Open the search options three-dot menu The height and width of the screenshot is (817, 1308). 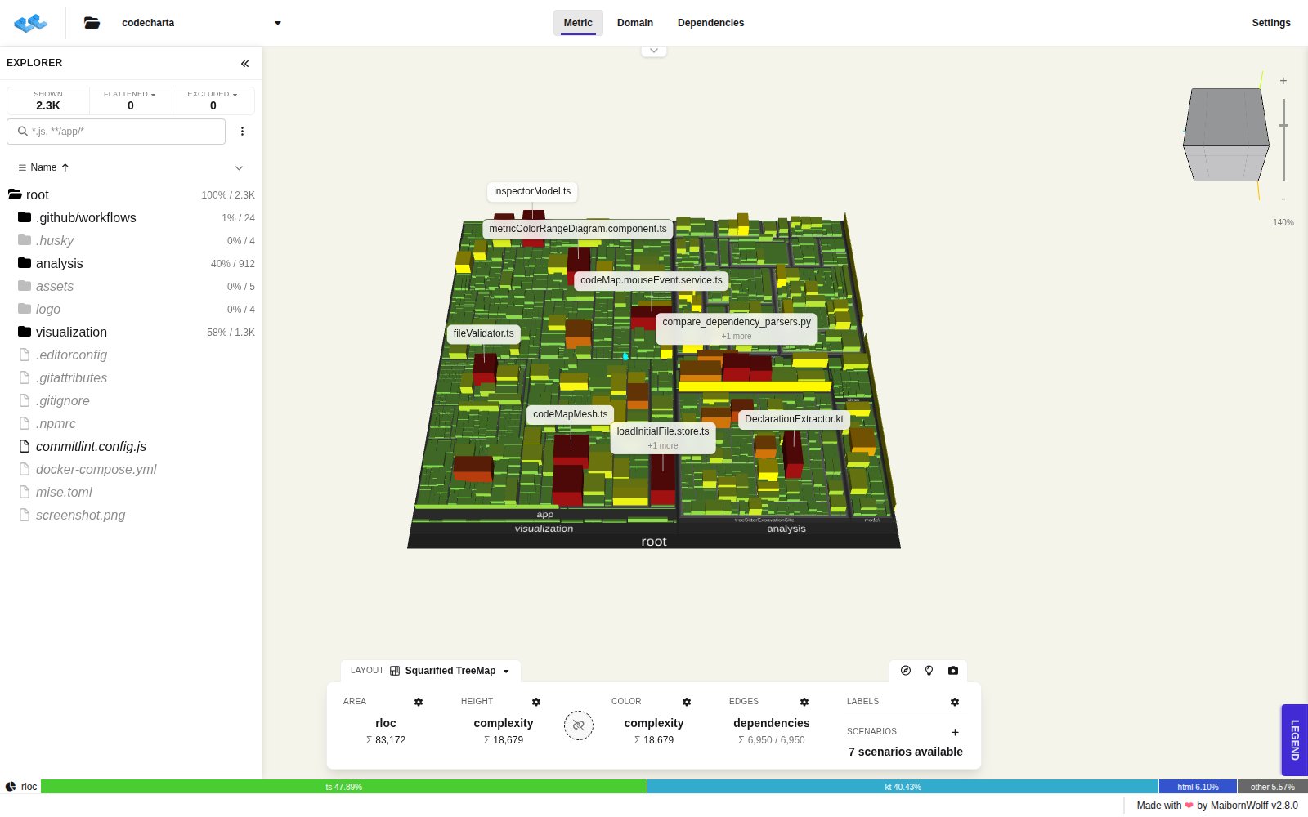pyautogui.click(x=242, y=131)
